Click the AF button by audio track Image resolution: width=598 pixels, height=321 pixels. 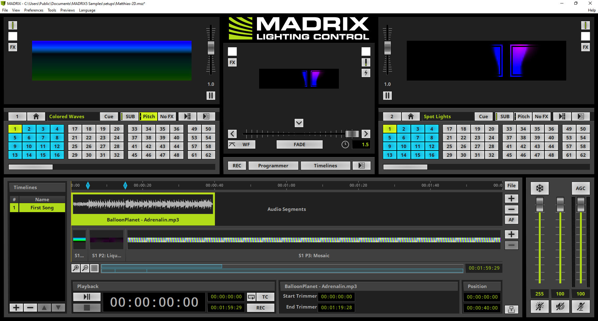click(511, 220)
